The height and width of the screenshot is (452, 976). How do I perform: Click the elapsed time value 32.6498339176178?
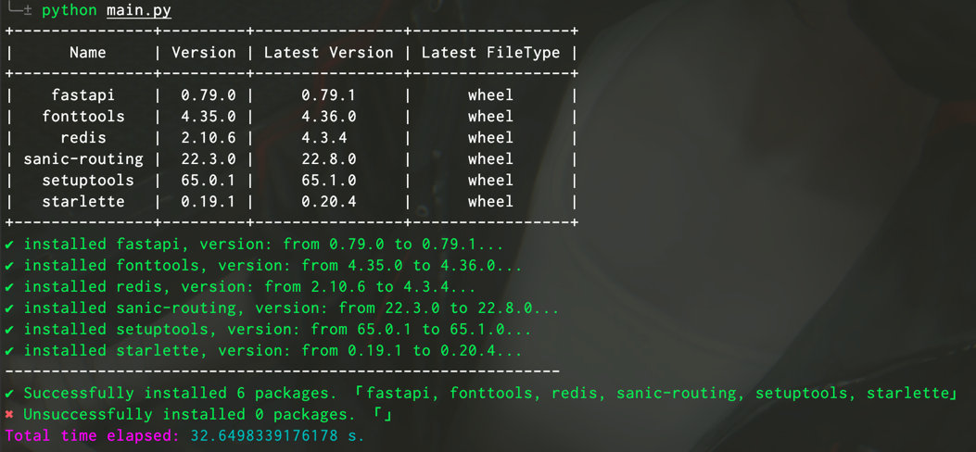(x=264, y=435)
